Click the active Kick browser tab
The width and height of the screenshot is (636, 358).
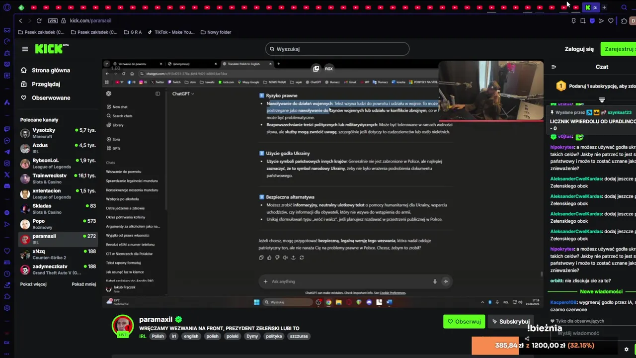(591, 7)
